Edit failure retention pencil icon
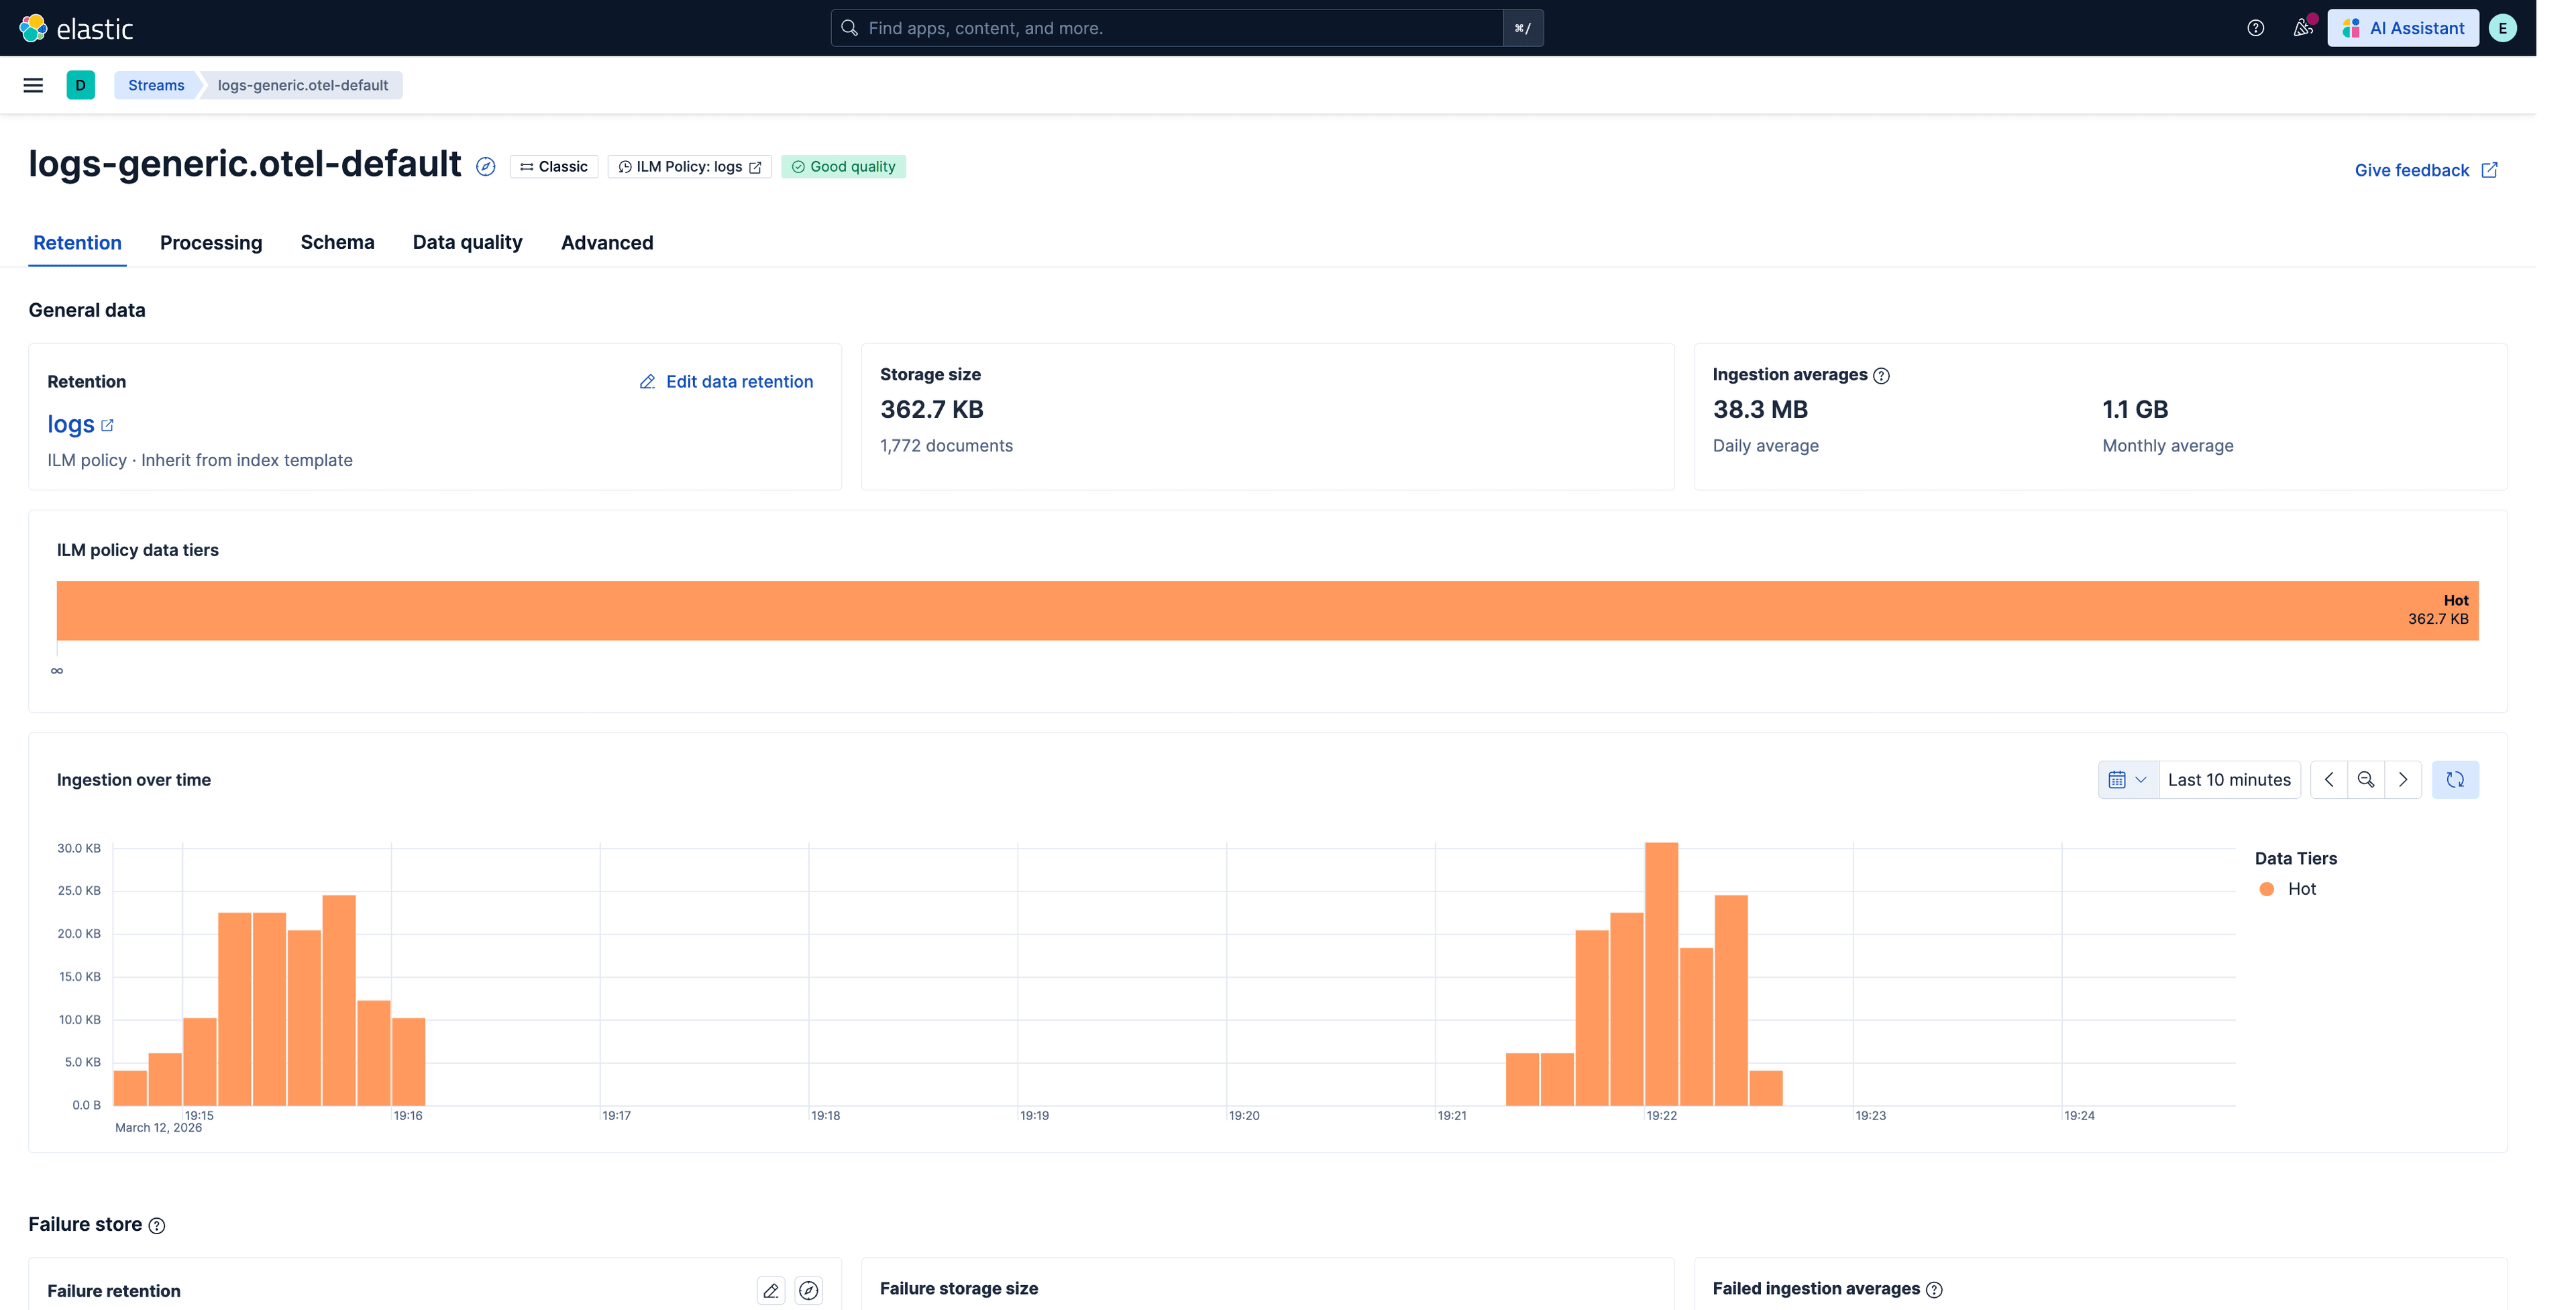This screenshot has width=2576, height=1310. 770,1291
